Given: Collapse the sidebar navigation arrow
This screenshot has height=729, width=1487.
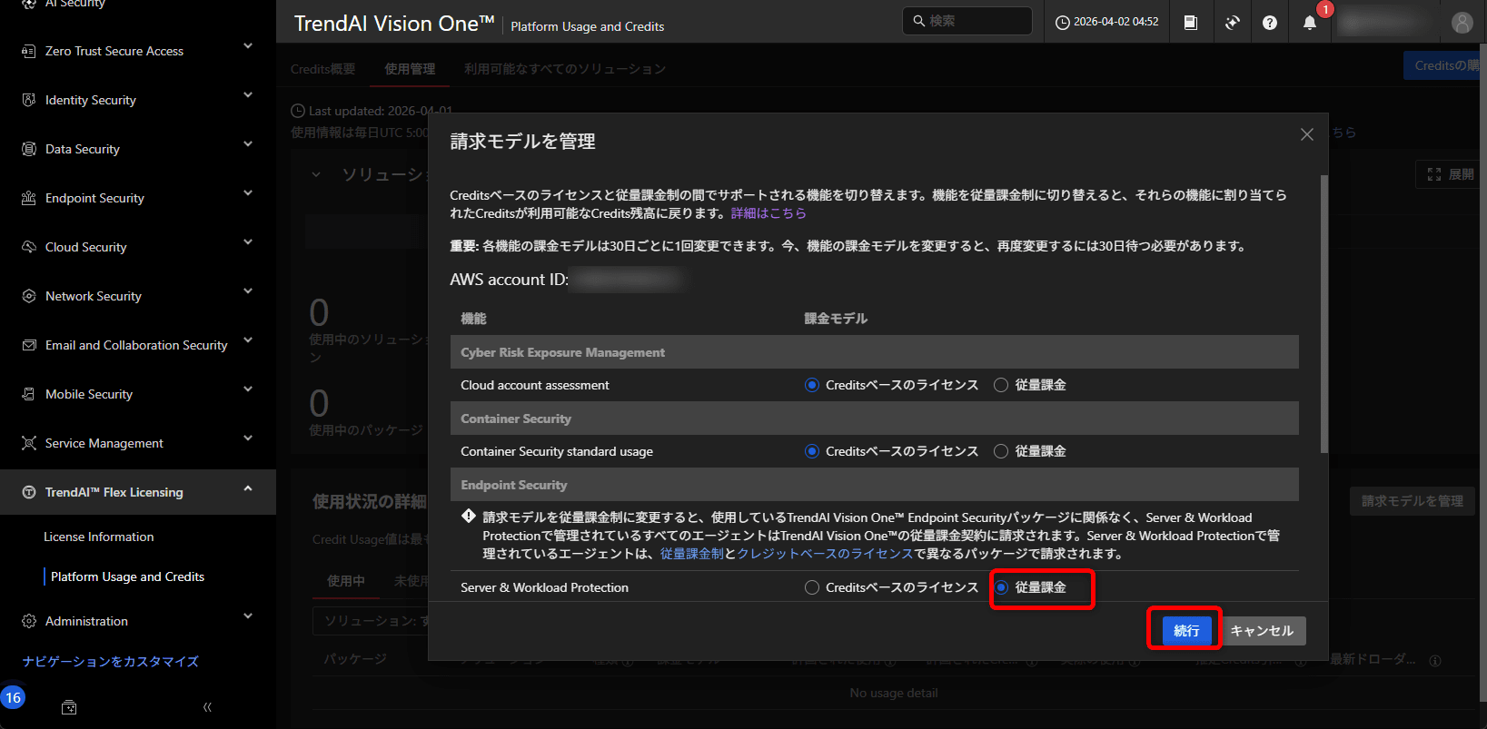Looking at the screenshot, I should pyautogui.click(x=207, y=707).
